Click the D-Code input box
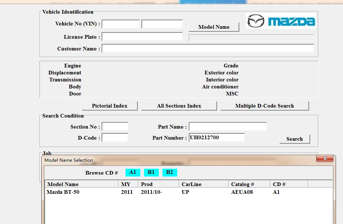 (115, 138)
